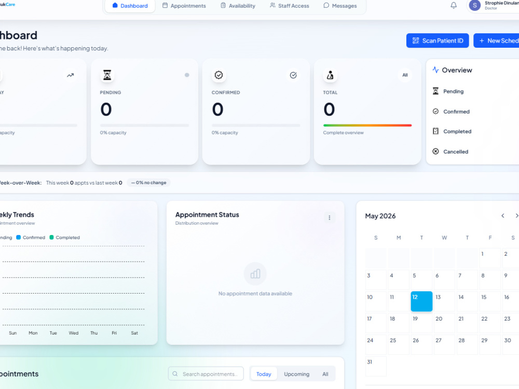This screenshot has height=389, width=519.
Task: Select May 26 in the calendar
Action: [x=421, y=345]
